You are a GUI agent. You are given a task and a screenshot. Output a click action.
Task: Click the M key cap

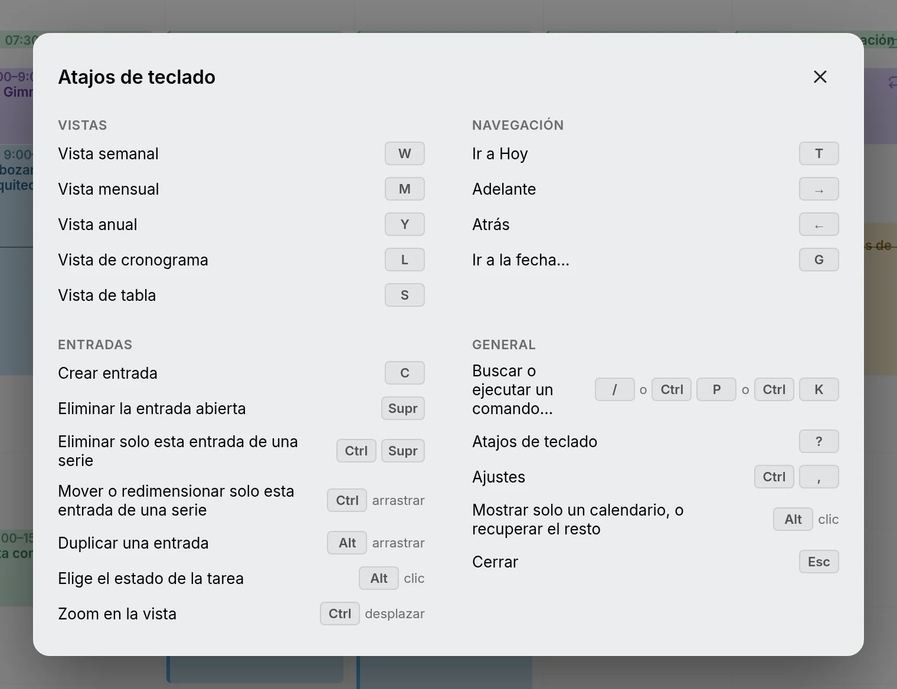405,189
